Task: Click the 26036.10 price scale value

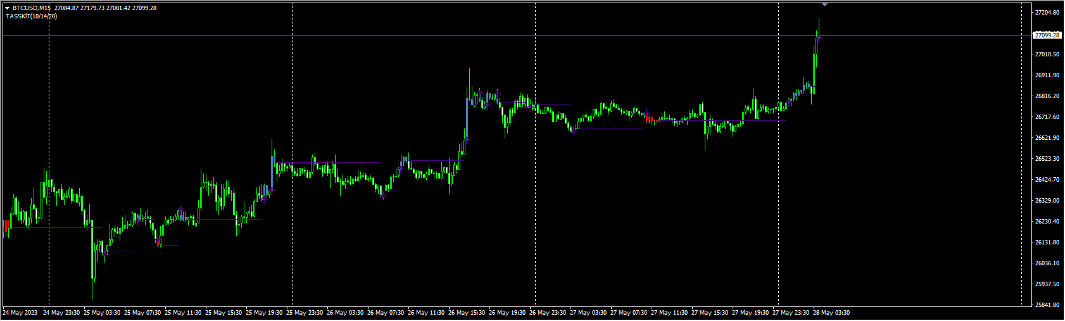Action: tap(1047, 263)
